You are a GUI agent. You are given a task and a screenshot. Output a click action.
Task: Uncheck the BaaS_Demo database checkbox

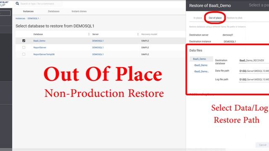click(24, 41)
